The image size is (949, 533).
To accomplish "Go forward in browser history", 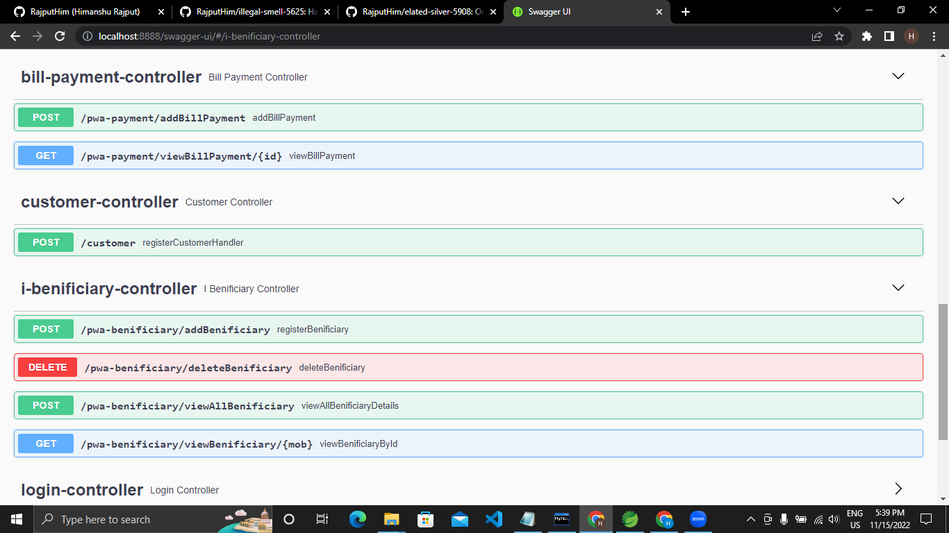I will coord(38,36).
